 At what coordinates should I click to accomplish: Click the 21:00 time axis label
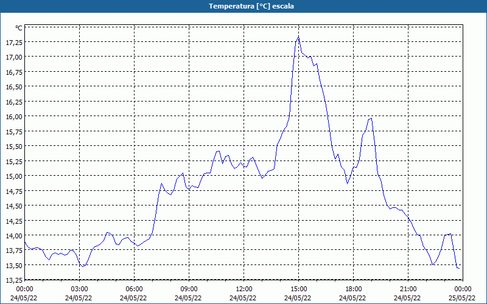click(x=408, y=289)
